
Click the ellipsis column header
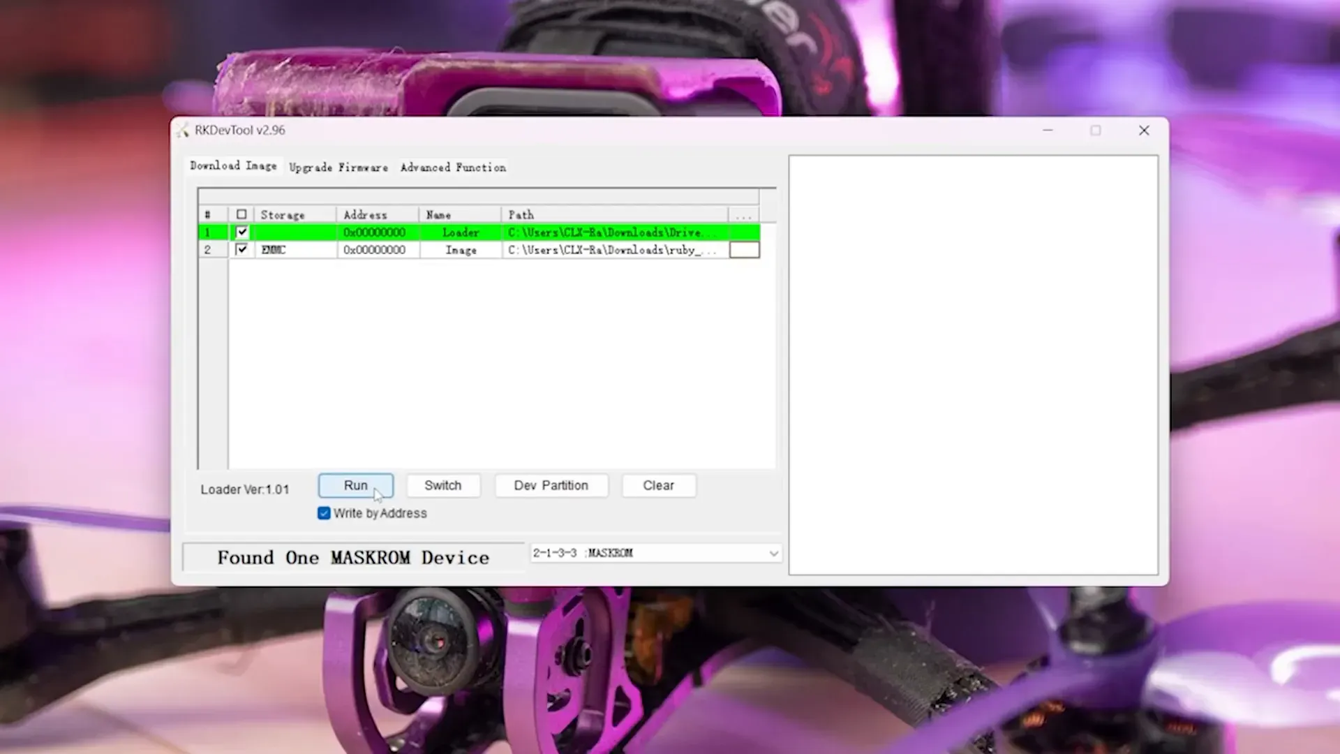[744, 215]
